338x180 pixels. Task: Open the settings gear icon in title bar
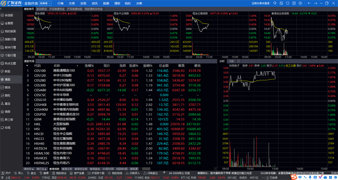[300, 3]
